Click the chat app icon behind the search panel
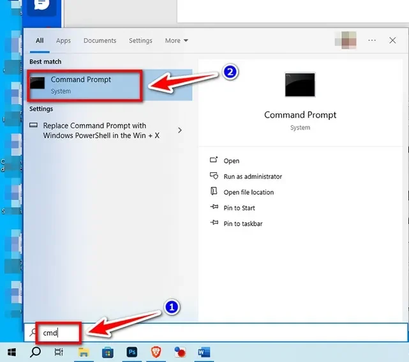 tap(41, 6)
